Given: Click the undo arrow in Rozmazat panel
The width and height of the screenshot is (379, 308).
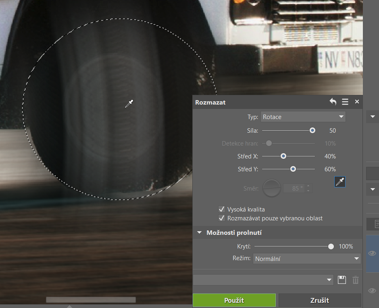Looking at the screenshot, I should 333,102.
